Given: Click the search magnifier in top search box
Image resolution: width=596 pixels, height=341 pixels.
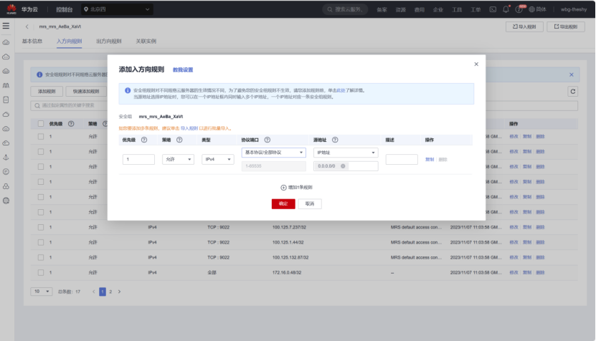Looking at the screenshot, I should (330, 9).
